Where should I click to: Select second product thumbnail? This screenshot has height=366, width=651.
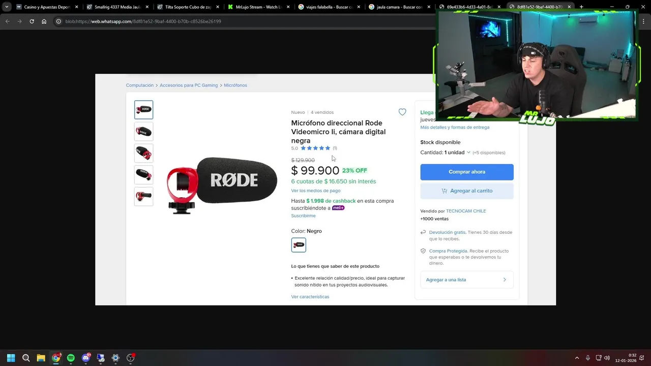(143, 131)
